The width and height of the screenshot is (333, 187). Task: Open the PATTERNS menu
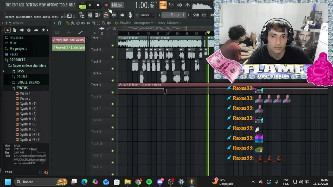[31, 5]
